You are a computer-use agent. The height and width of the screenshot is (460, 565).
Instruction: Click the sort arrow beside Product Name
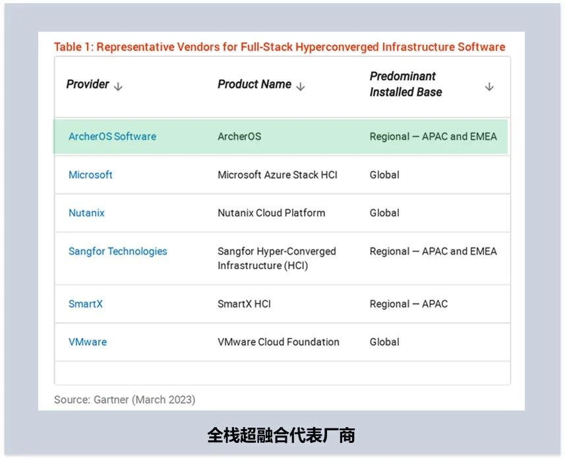click(x=301, y=86)
